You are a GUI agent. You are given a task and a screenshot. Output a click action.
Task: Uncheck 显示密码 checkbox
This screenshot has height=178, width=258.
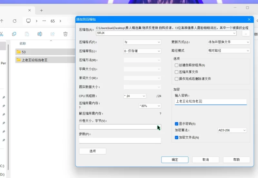point(176,124)
